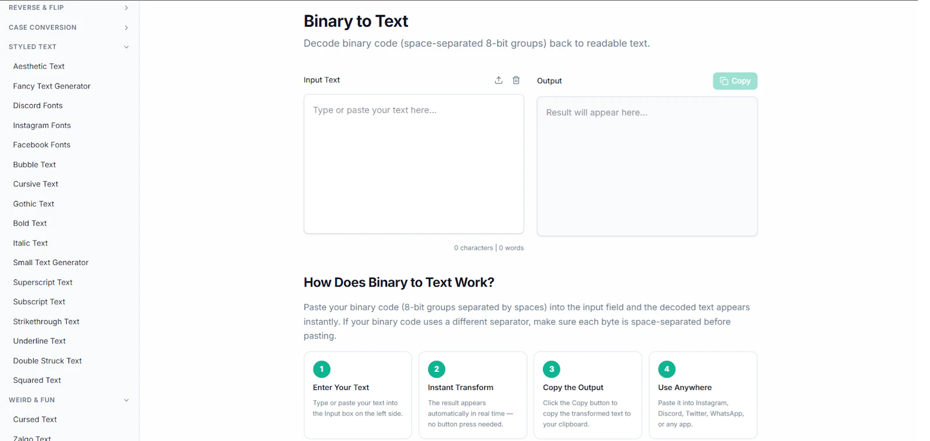
Task: Expand the Reverse & Flip section
Action: click(69, 8)
